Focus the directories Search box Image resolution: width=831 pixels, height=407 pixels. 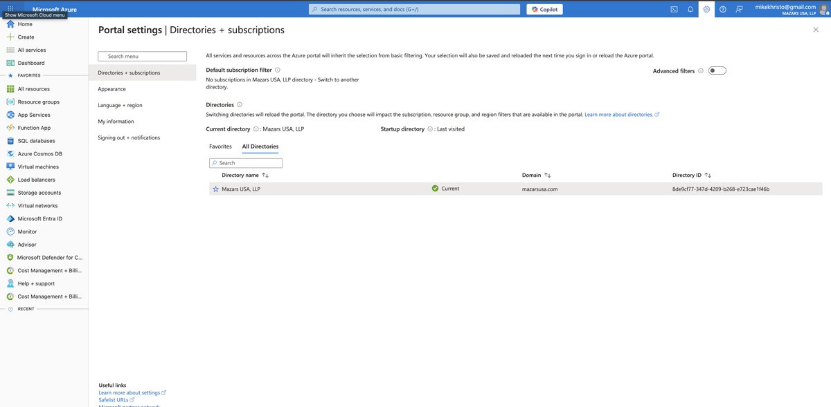(246, 163)
